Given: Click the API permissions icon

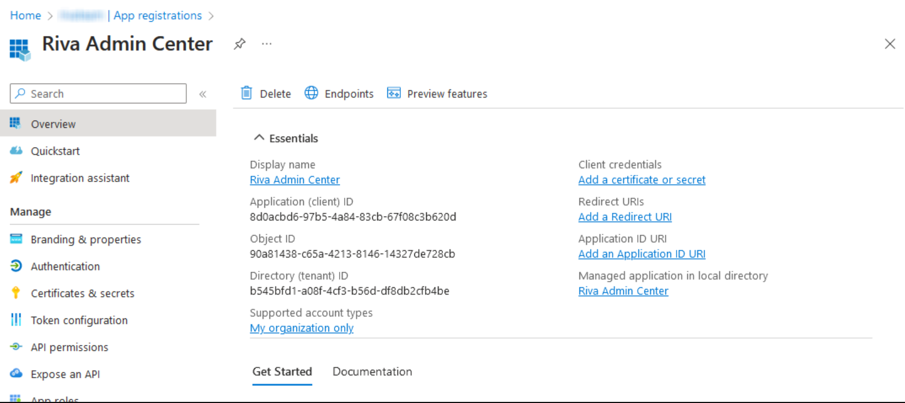Looking at the screenshot, I should [x=16, y=347].
